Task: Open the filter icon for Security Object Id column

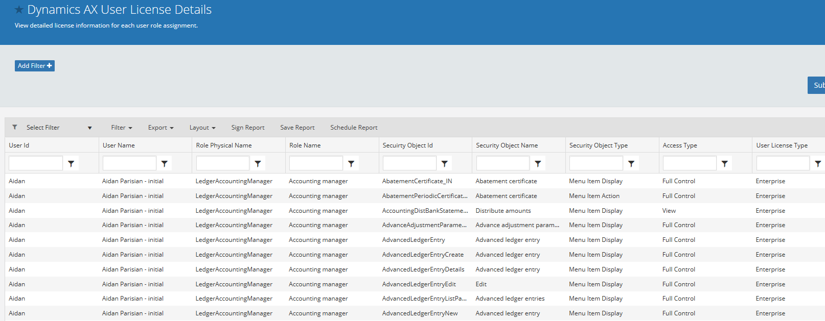Action: tap(445, 163)
